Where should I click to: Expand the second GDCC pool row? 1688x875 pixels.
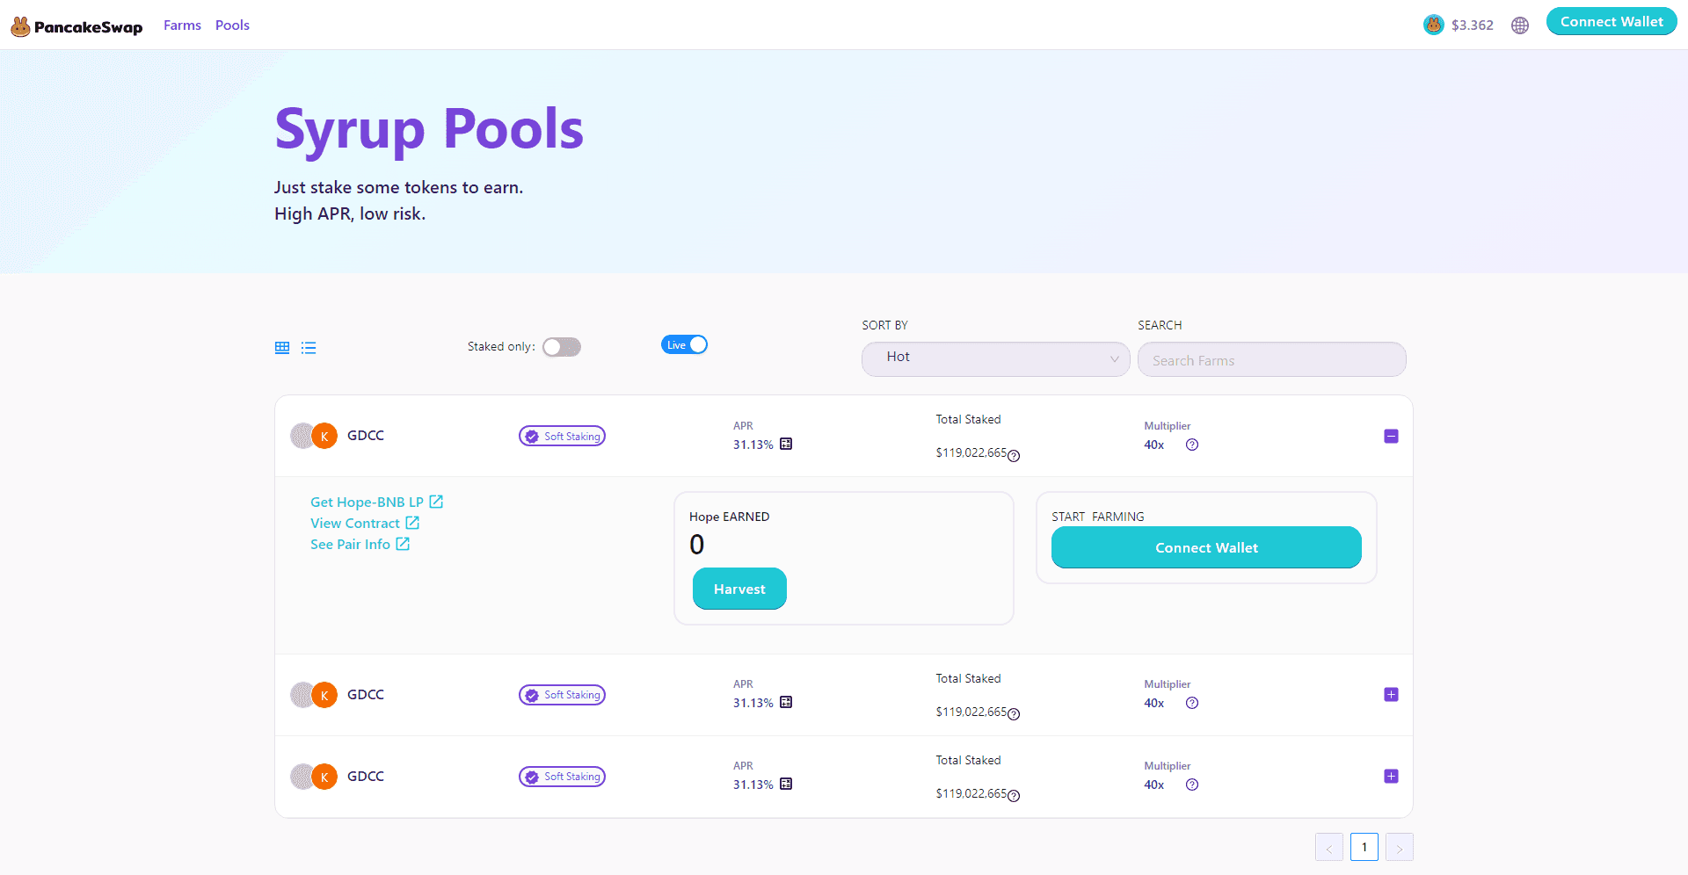1391,695
